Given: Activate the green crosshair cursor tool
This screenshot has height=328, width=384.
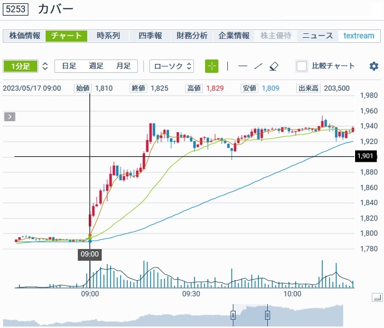Looking at the screenshot, I should click(x=212, y=66).
